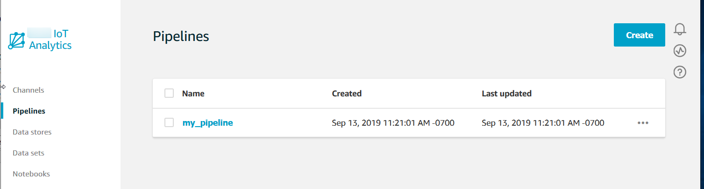
Task: Sort by the Name column header
Action: 193,94
